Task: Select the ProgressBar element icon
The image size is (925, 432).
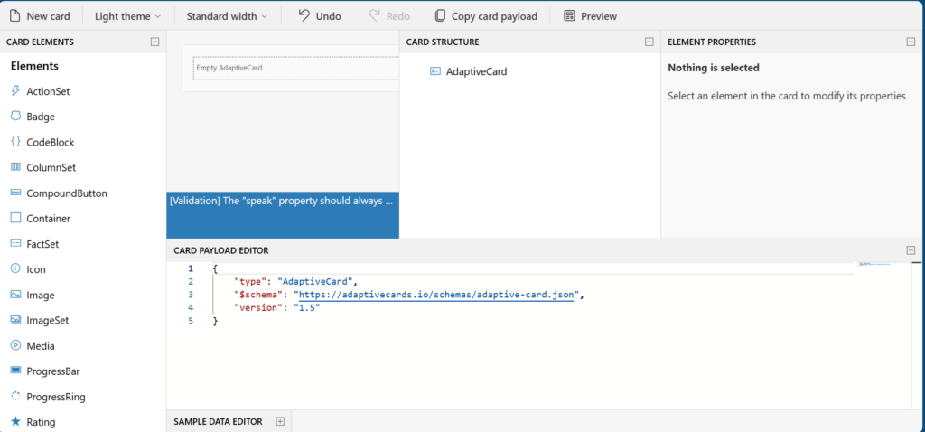Action: coord(15,370)
